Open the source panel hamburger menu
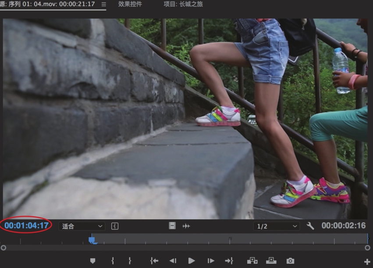The width and height of the screenshot is (373, 268). (x=103, y=4)
